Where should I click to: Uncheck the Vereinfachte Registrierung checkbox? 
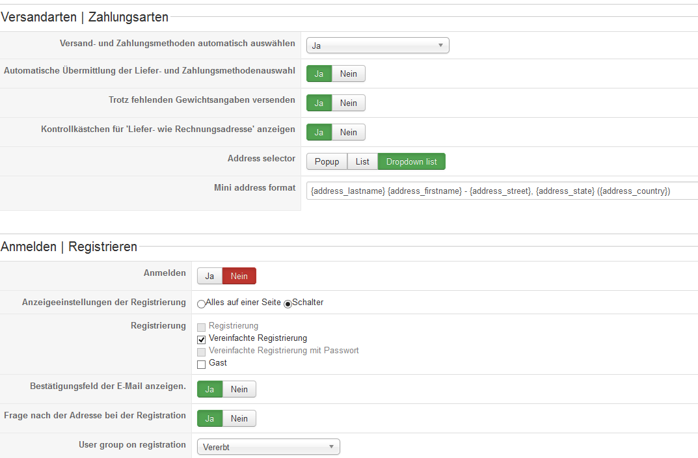tap(202, 340)
